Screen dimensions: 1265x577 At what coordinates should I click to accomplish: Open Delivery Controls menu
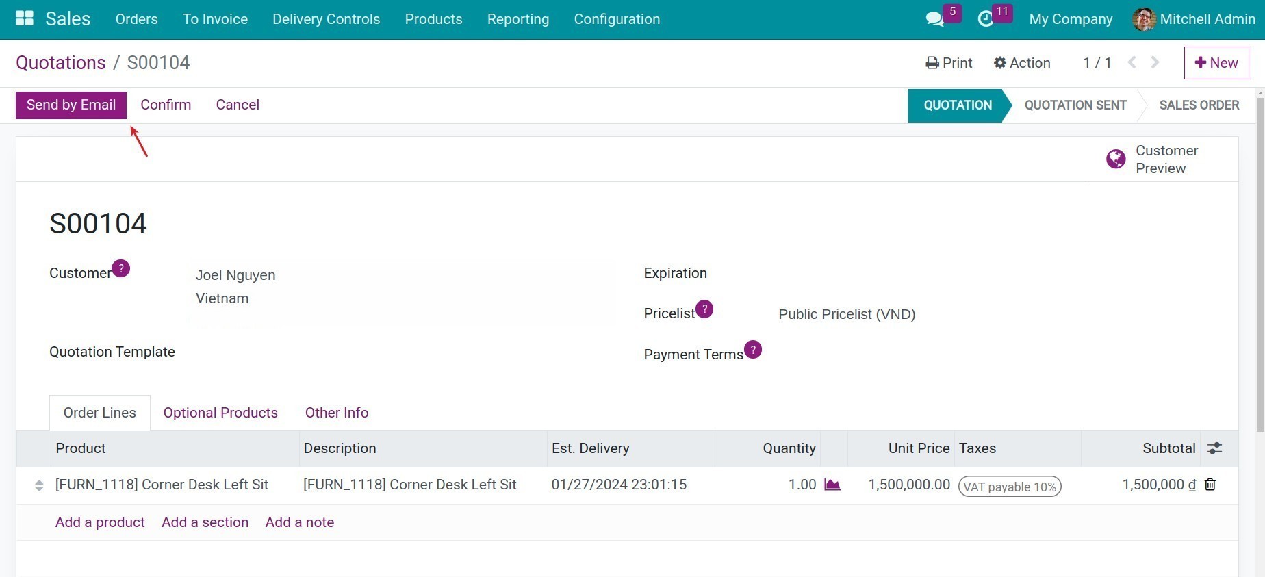326,19
